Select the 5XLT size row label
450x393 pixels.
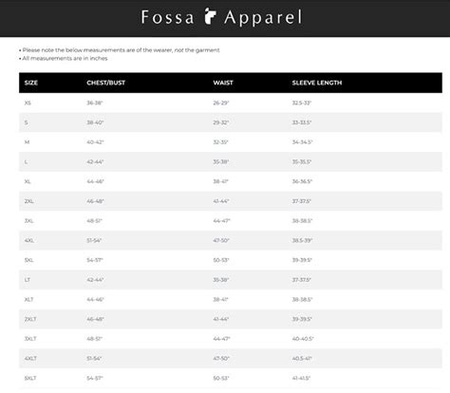[x=30, y=378]
